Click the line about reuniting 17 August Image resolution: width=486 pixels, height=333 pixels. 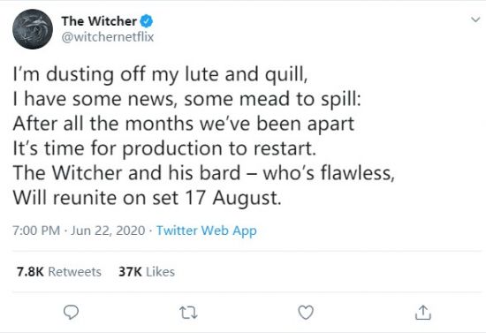pyautogui.click(x=147, y=198)
